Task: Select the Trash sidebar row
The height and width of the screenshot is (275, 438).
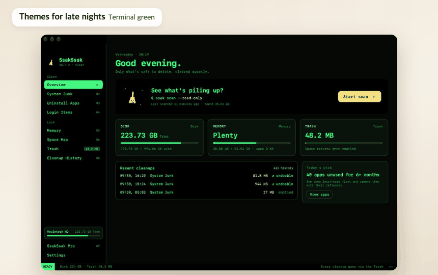Action: (x=73, y=149)
